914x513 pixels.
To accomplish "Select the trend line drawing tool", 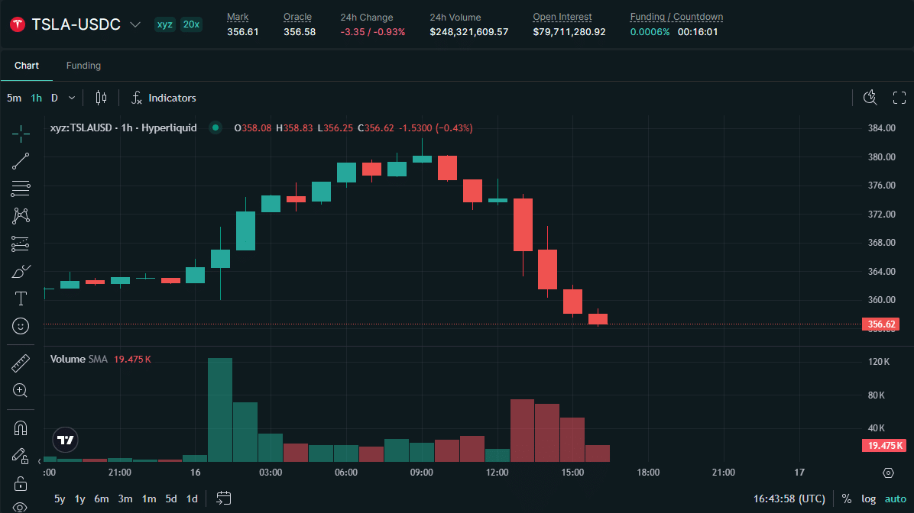I will click(21, 161).
